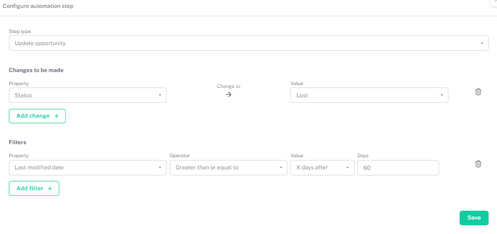
Task: Delete the Status change row with trash icon
Action: [478, 92]
